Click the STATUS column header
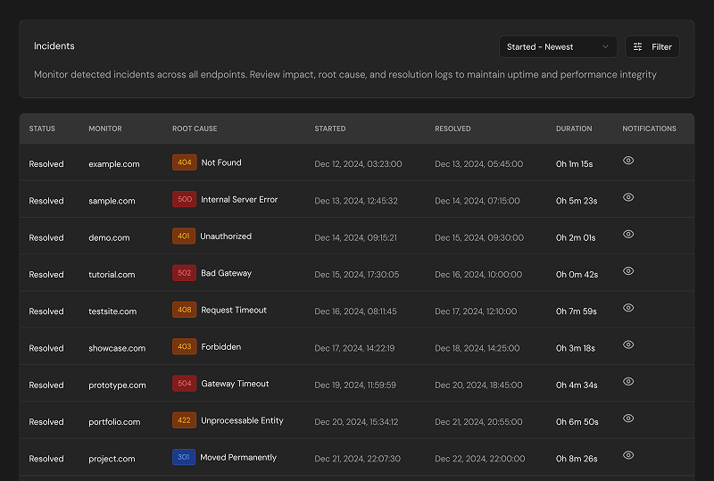Viewport: 714px width, 481px height. (x=42, y=129)
